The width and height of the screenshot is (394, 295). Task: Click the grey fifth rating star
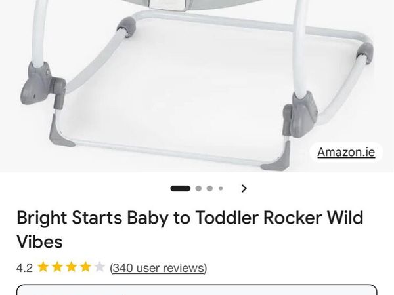[x=100, y=267]
